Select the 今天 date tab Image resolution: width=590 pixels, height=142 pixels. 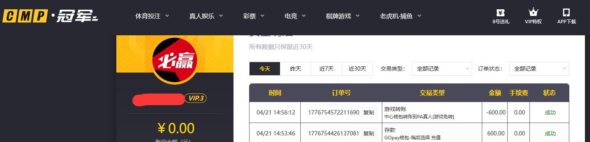click(x=265, y=69)
